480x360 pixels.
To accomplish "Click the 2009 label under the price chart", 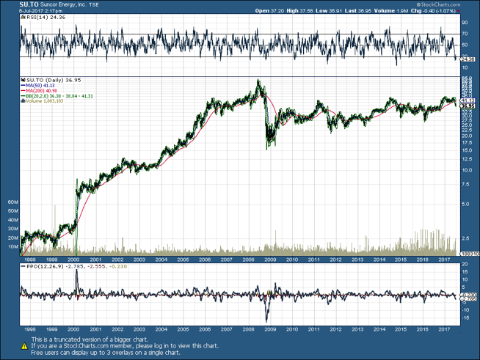I will tap(270, 260).
